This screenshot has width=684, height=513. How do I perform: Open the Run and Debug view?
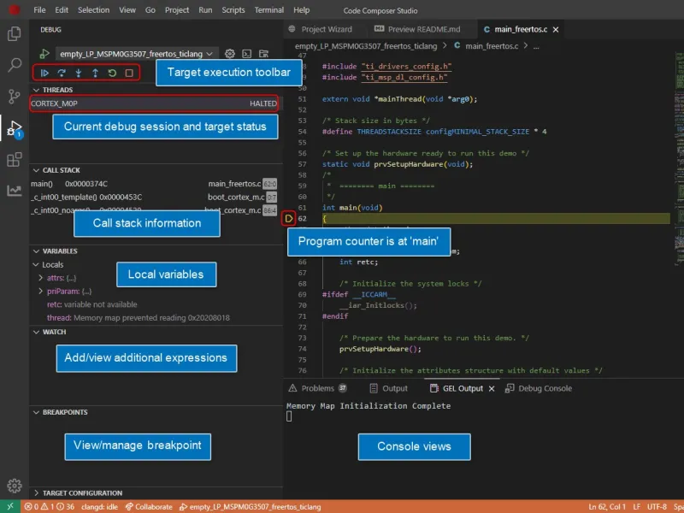tap(15, 128)
